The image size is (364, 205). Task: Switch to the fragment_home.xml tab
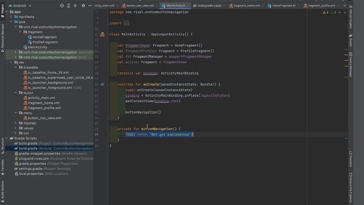tap(246, 6)
